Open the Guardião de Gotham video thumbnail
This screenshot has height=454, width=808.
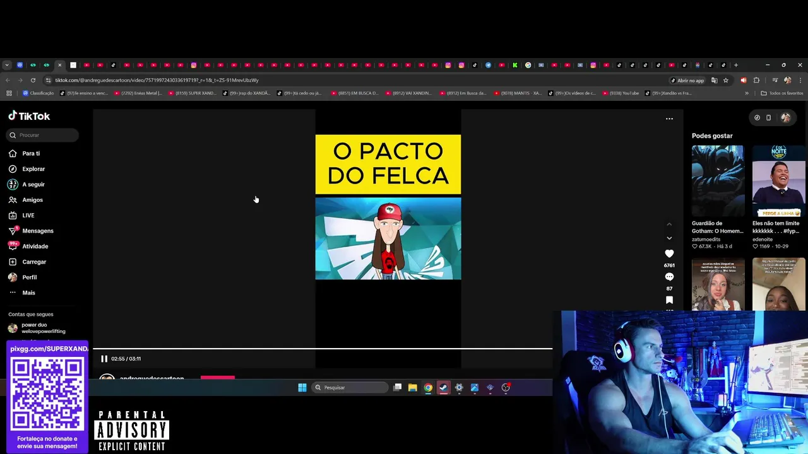[718, 181]
